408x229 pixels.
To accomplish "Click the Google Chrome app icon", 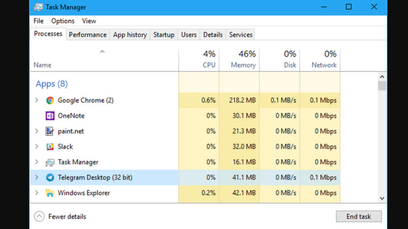I will 50,100.
